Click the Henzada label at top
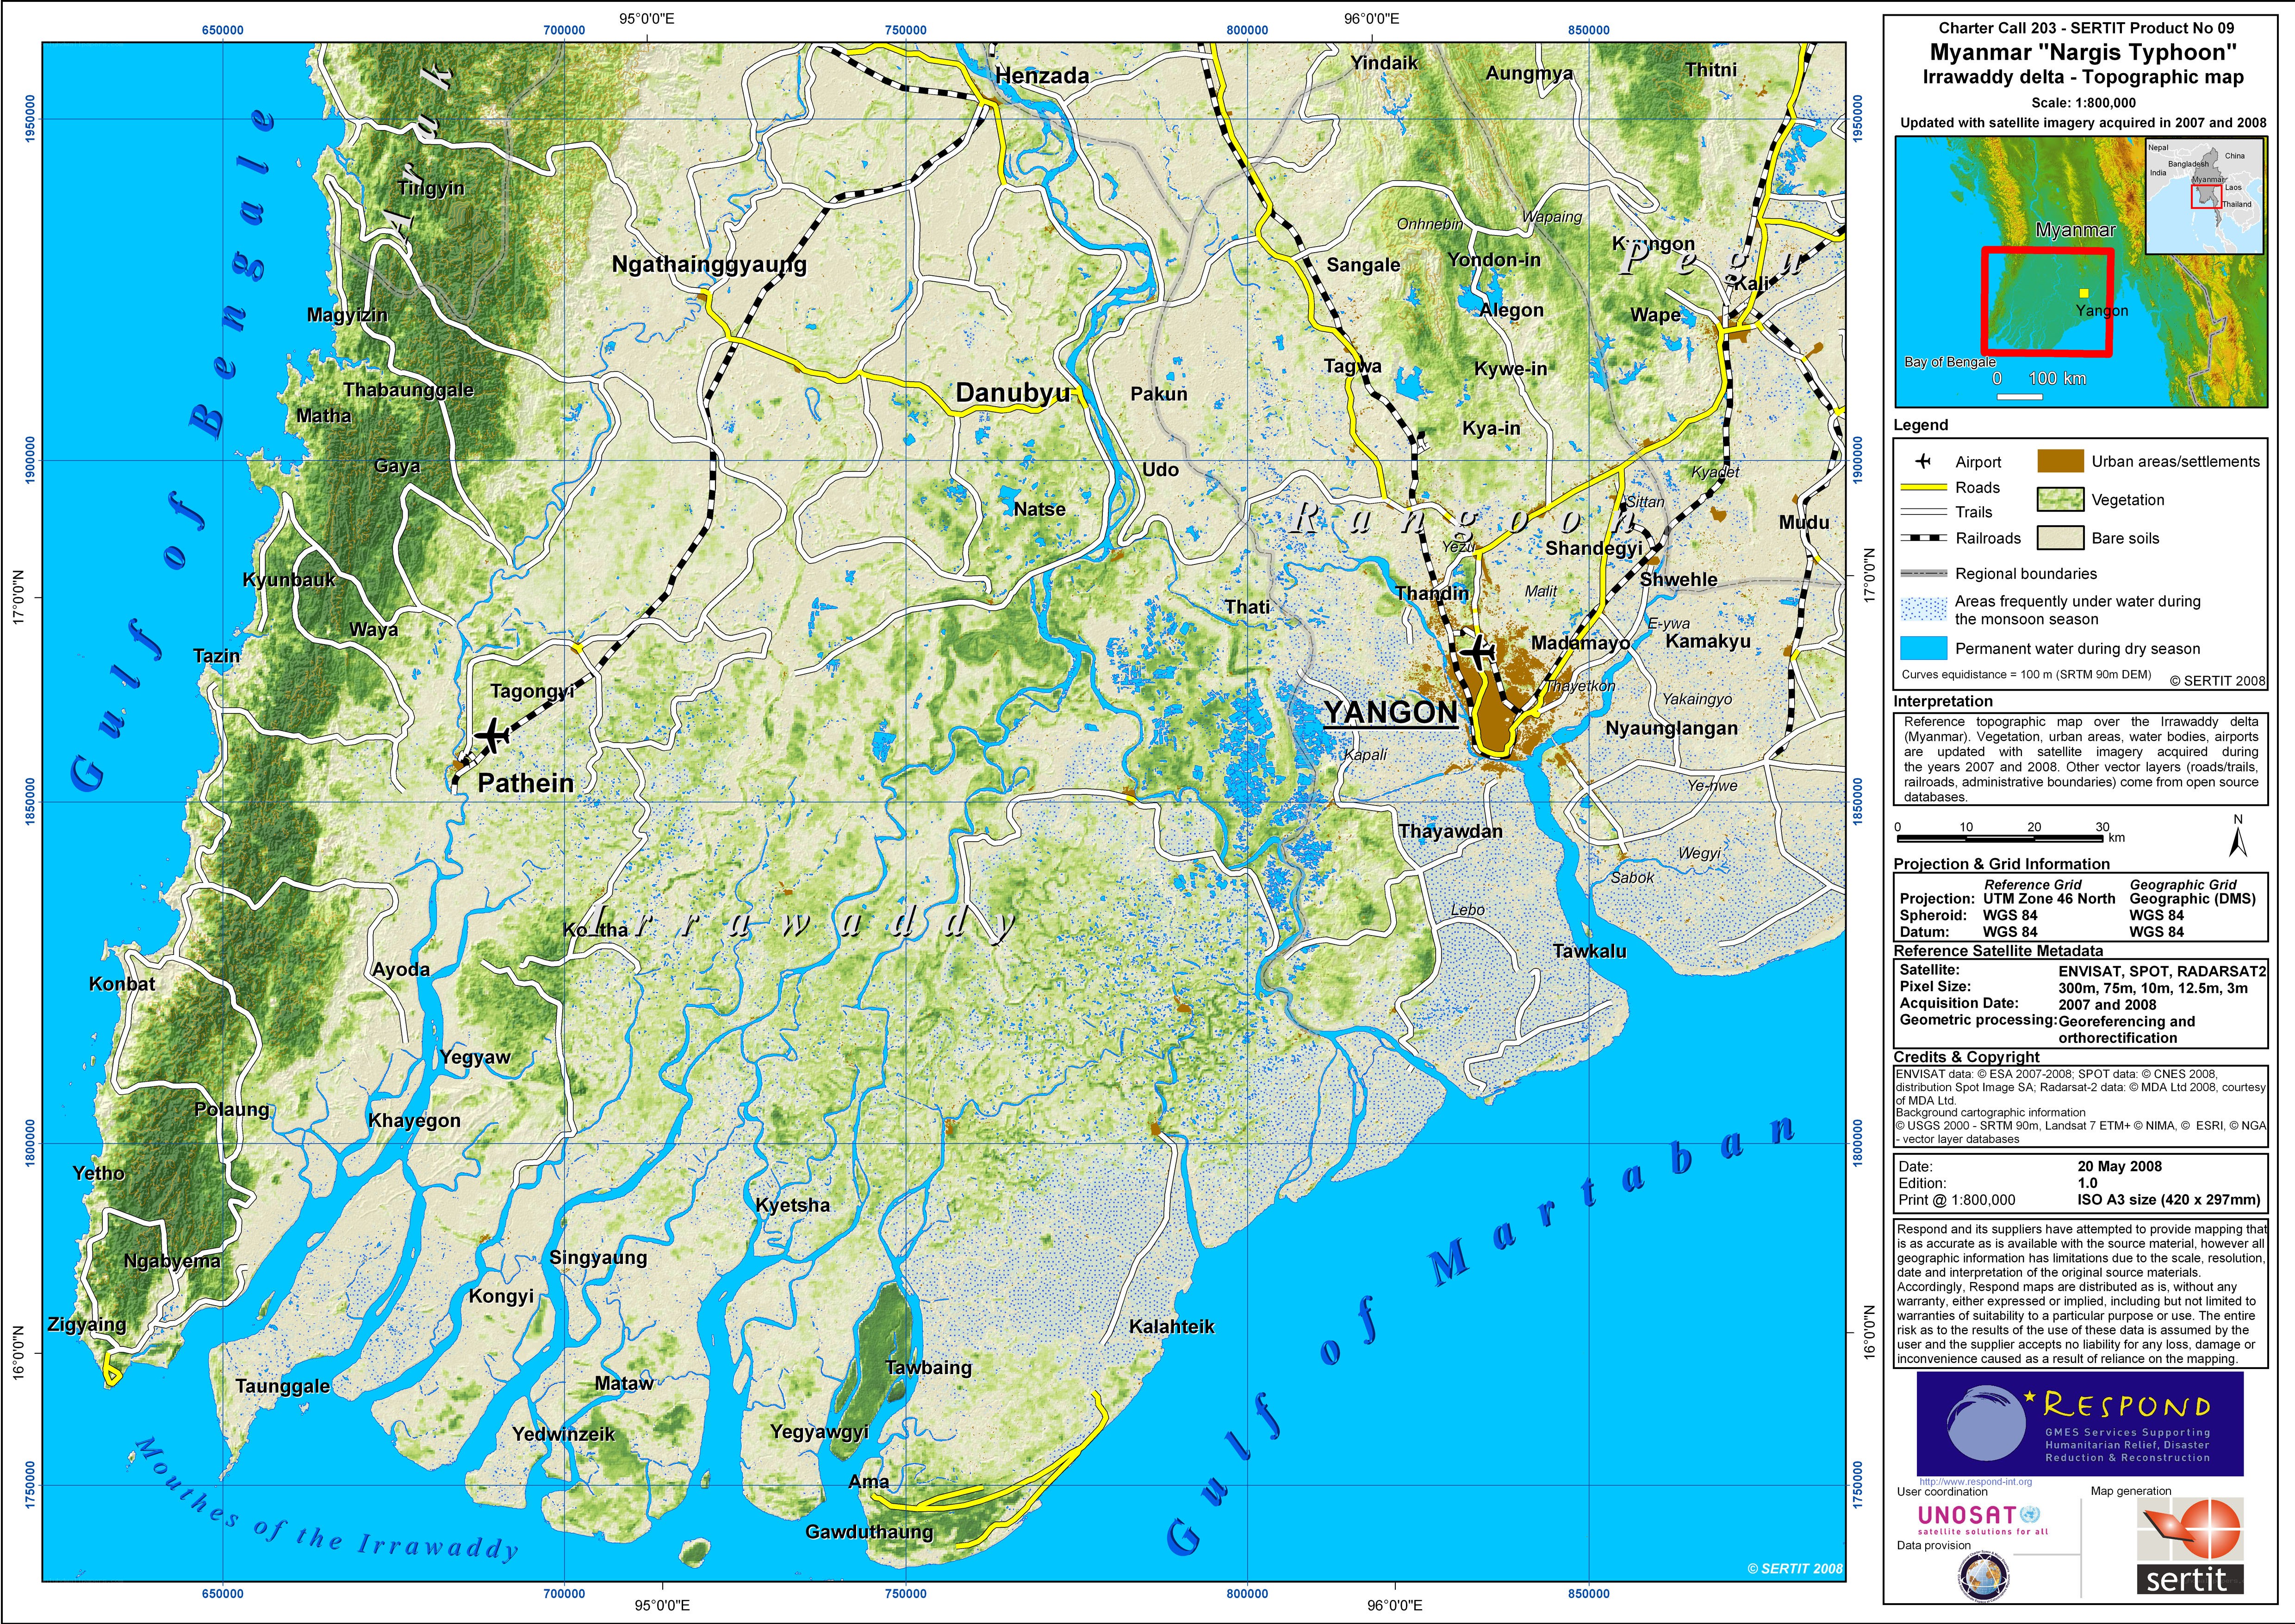This screenshot has width=2295, height=1624. click(x=1042, y=75)
